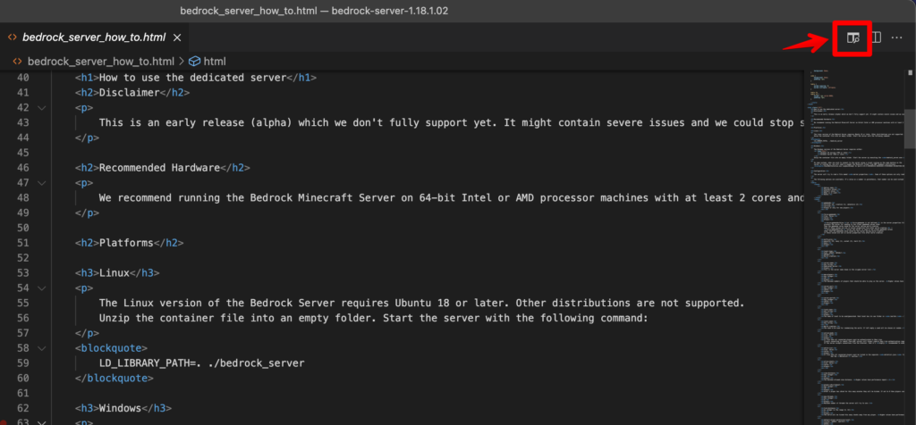Click the split editor right icon

pyautogui.click(x=876, y=37)
